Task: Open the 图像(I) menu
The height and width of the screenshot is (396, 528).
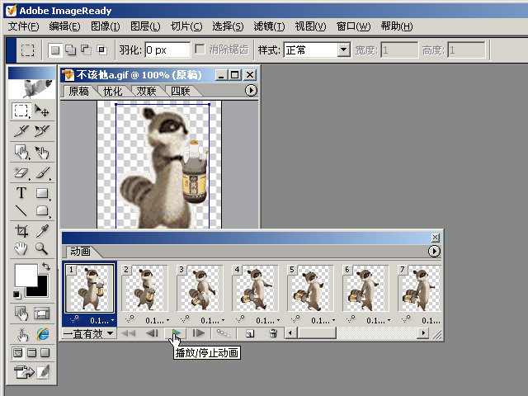Action: 106,26
